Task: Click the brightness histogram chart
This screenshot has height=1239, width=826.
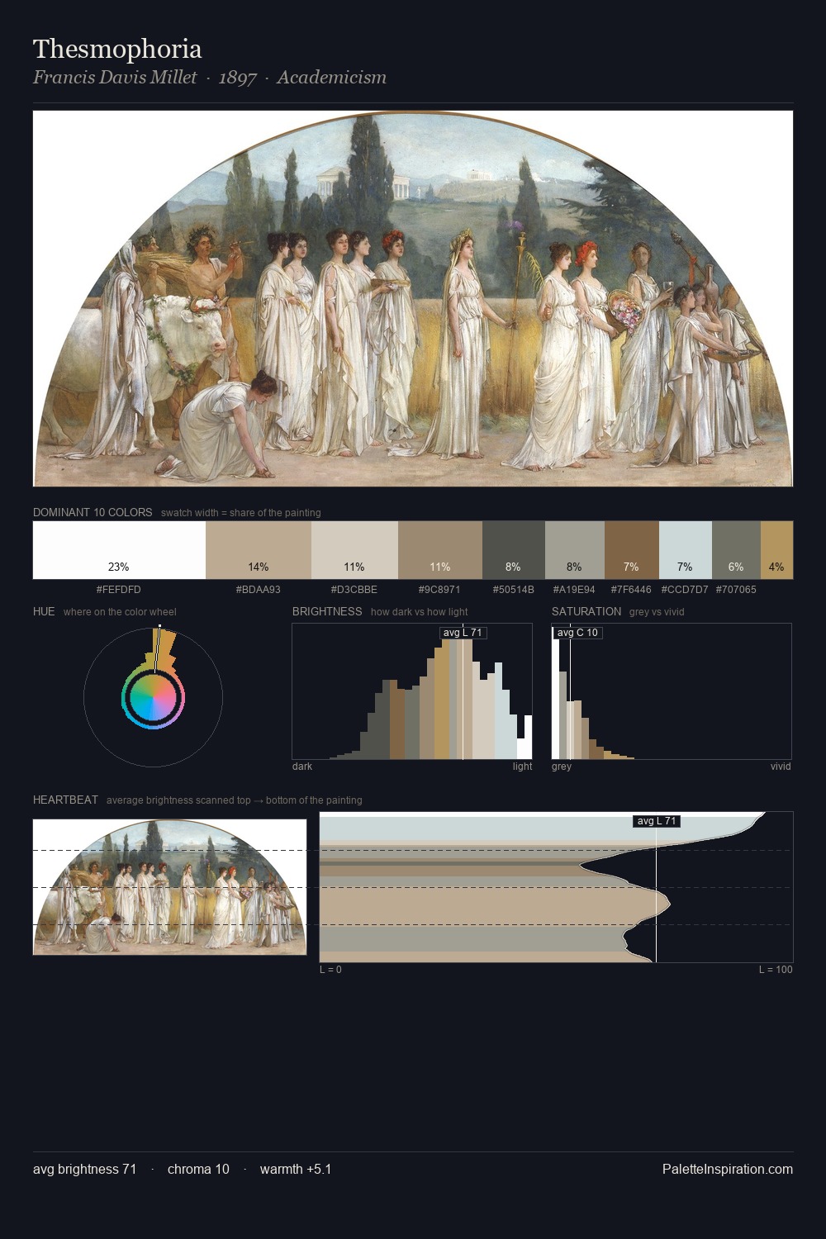Action: pyautogui.click(x=412, y=691)
